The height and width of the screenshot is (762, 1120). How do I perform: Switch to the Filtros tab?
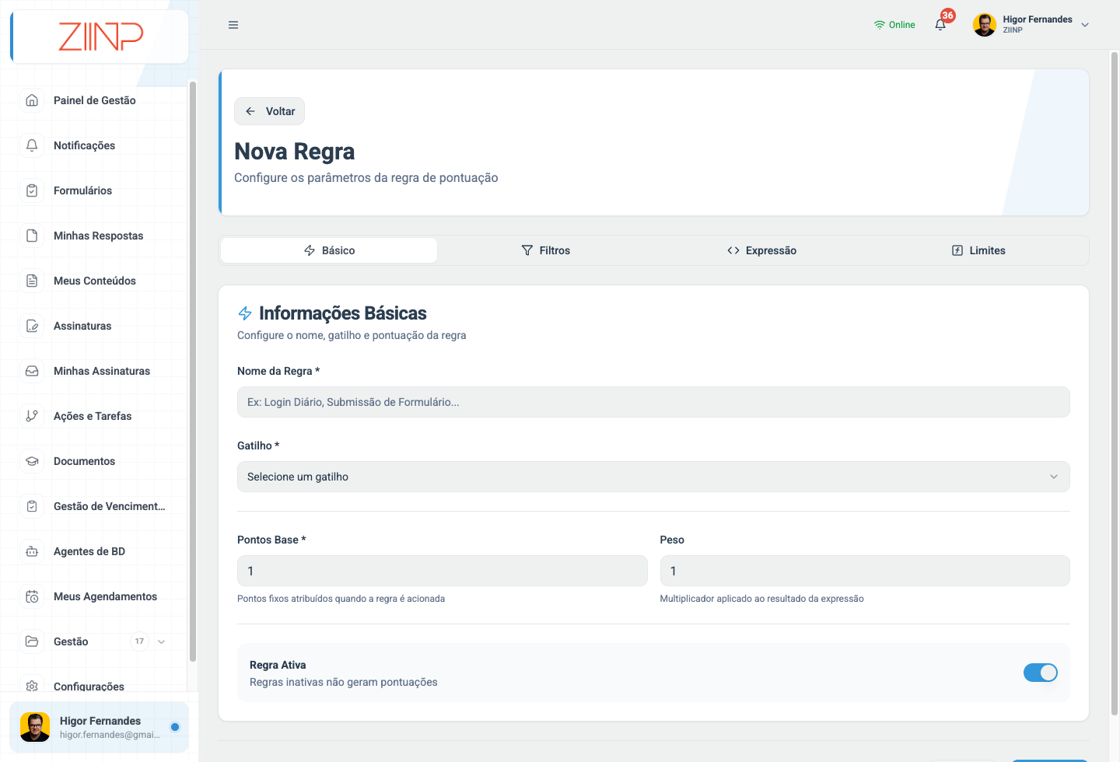pos(545,250)
